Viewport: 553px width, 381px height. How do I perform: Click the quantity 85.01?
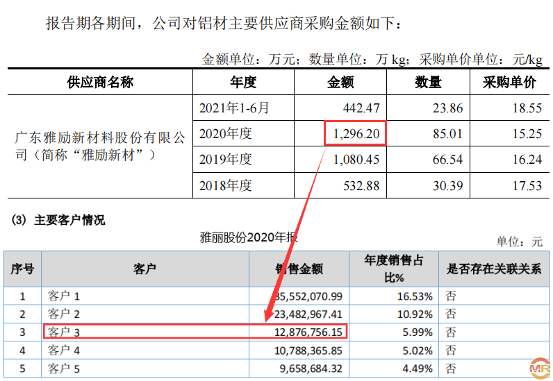(447, 133)
